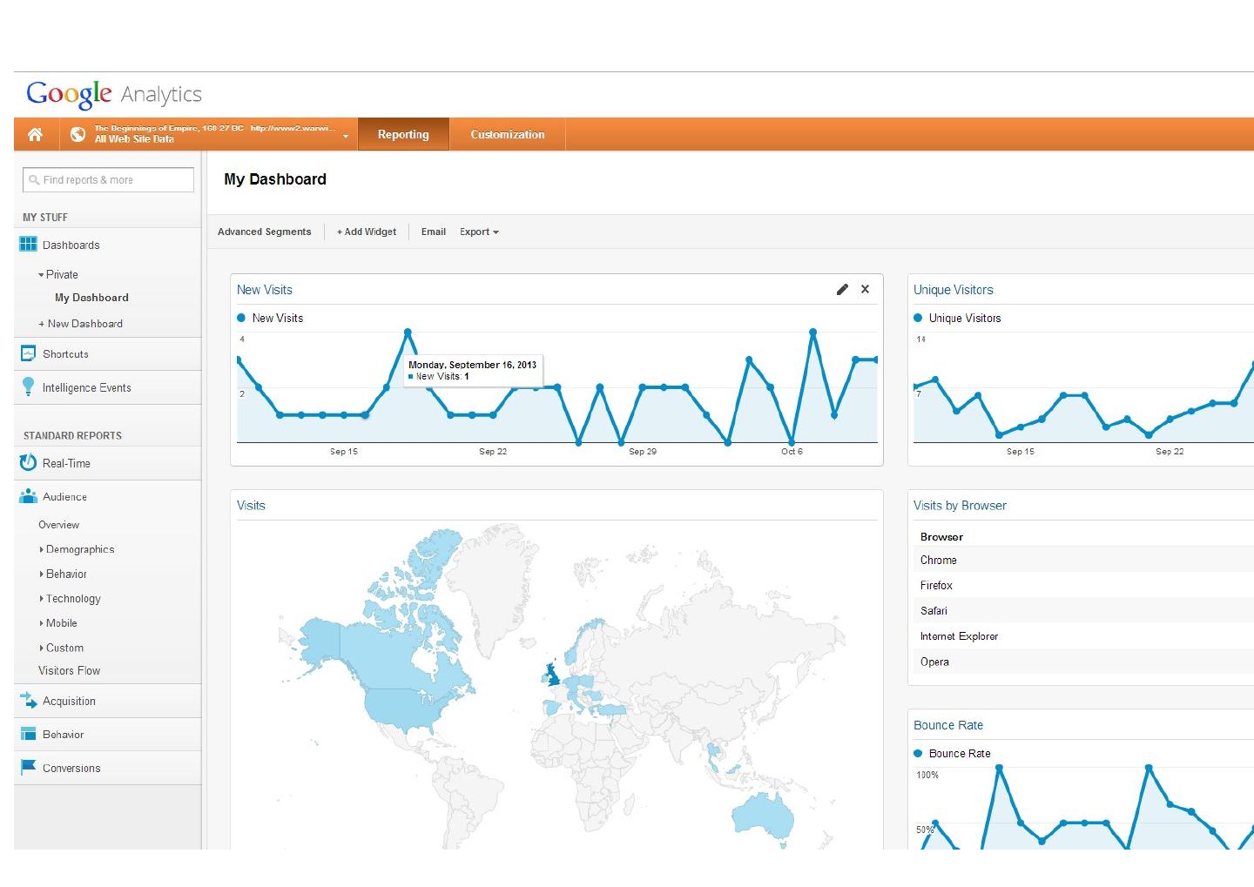Screen dimensions: 1254x887
Task: Click the Home icon in orange bar
Action: 35,134
